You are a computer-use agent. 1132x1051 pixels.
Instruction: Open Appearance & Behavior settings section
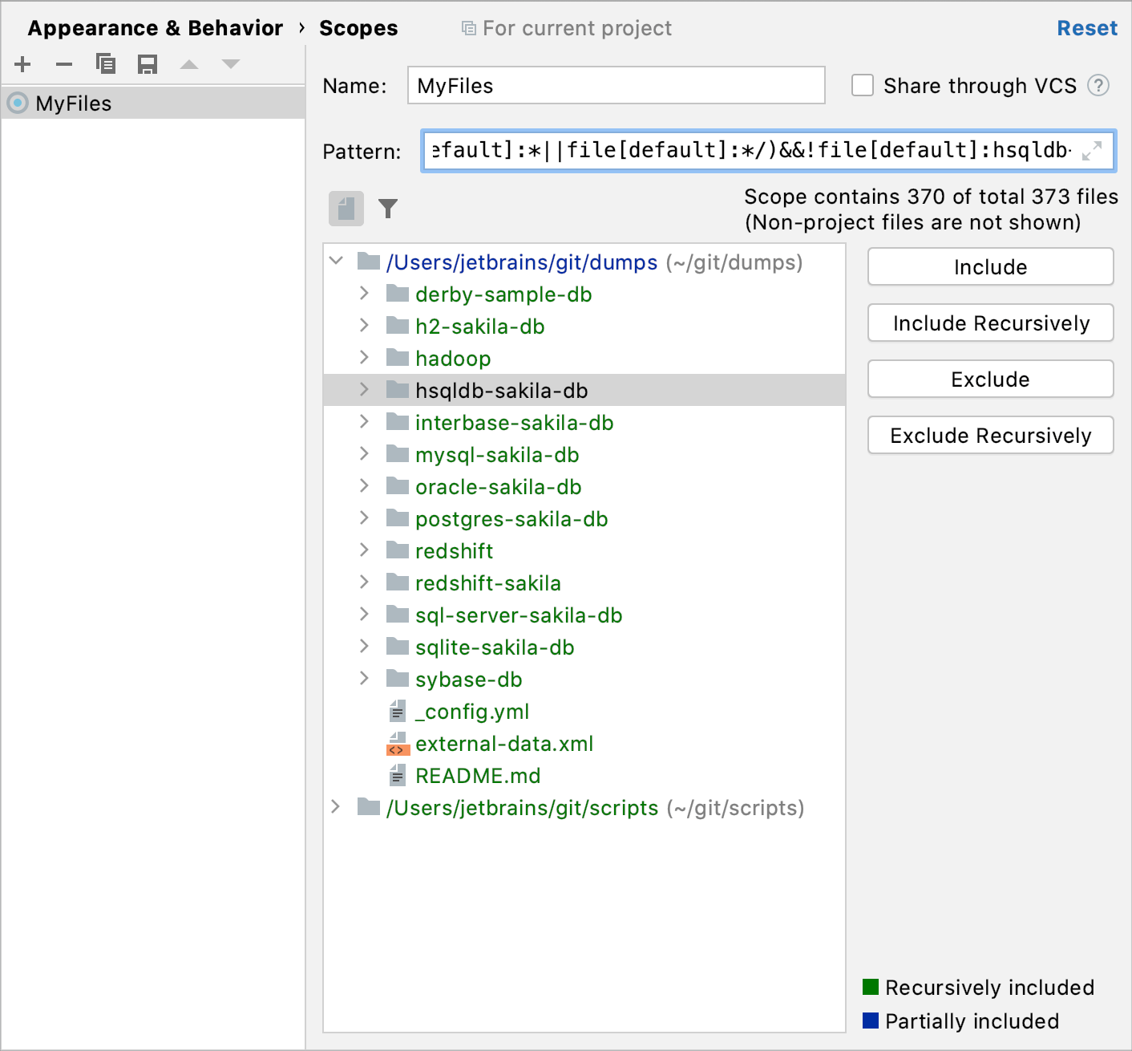pyautogui.click(x=155, y=27)
